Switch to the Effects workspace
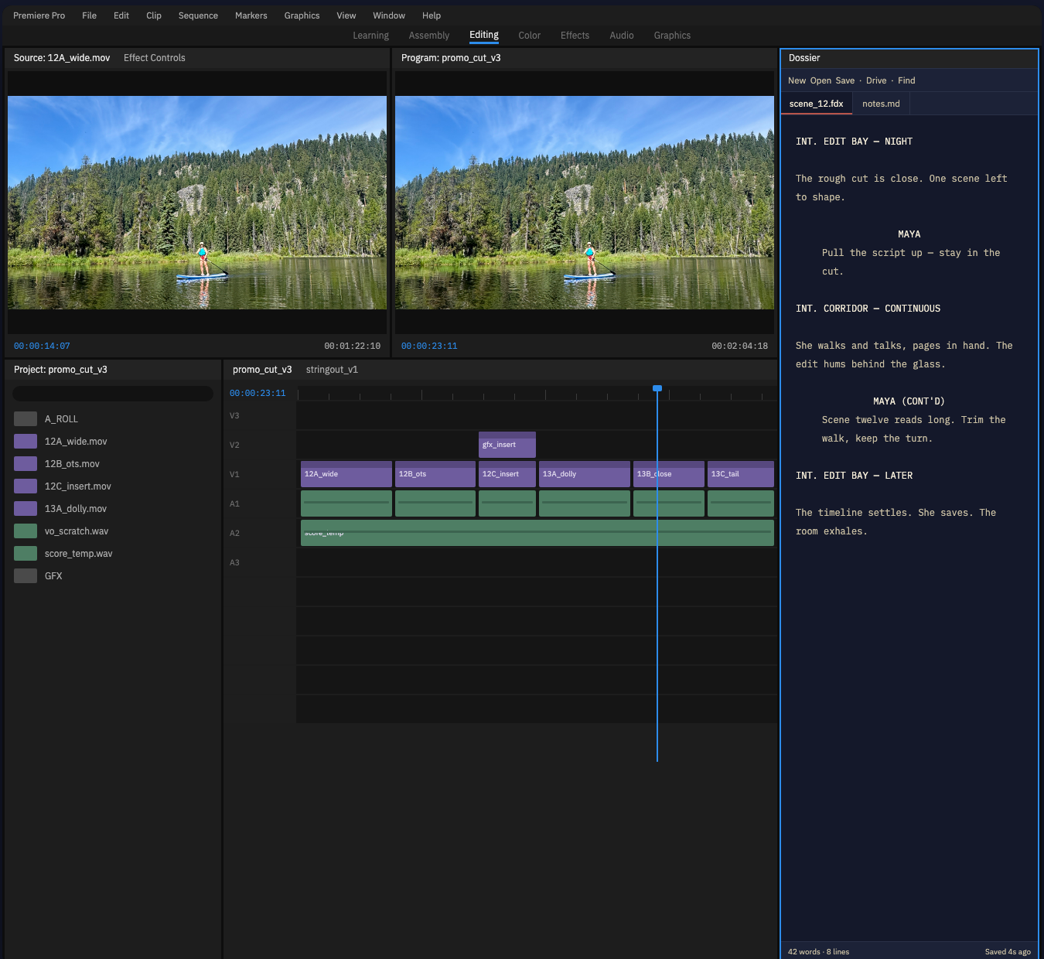 coord(575,36)
